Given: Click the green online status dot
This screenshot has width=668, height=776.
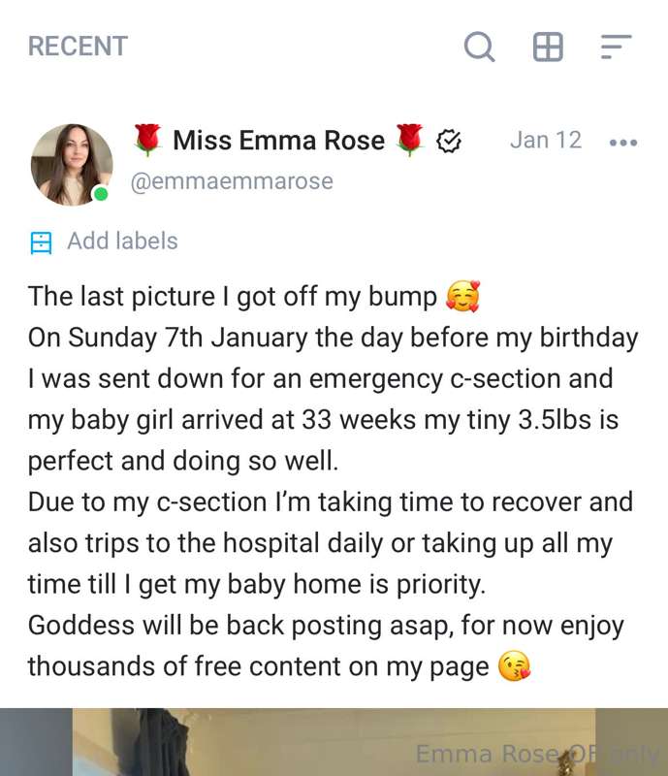Looking at the screenshot, I should point(101,194).
